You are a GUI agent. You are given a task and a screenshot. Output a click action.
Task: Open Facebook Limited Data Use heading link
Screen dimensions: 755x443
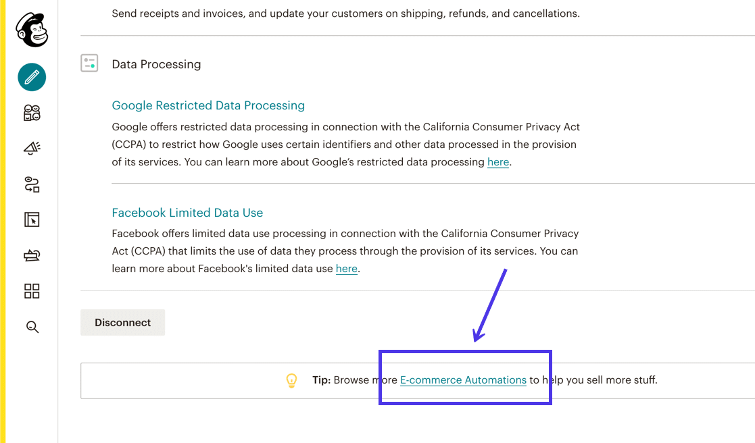pos(187,213)
